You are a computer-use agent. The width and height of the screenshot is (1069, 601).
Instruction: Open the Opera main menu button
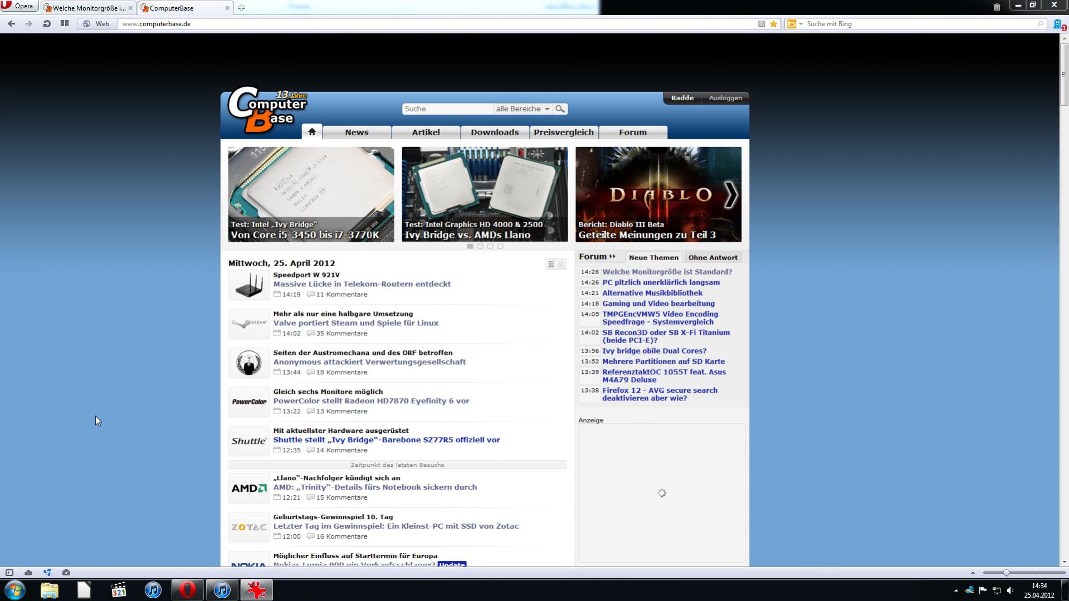(19, 6)
